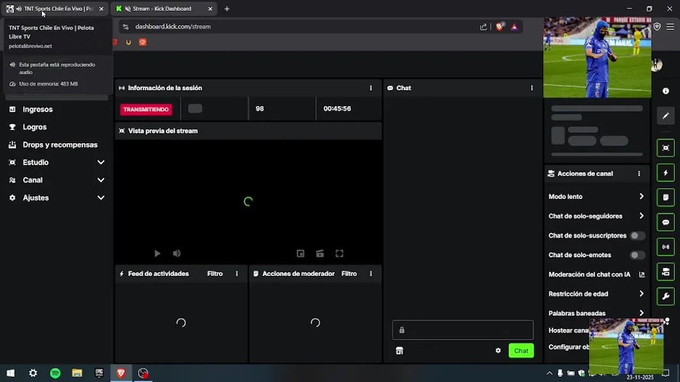Show hidden system tray icons arrow

pos(549,373)
